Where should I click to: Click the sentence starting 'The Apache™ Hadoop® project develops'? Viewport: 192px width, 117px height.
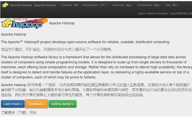(x=86, y=42)
